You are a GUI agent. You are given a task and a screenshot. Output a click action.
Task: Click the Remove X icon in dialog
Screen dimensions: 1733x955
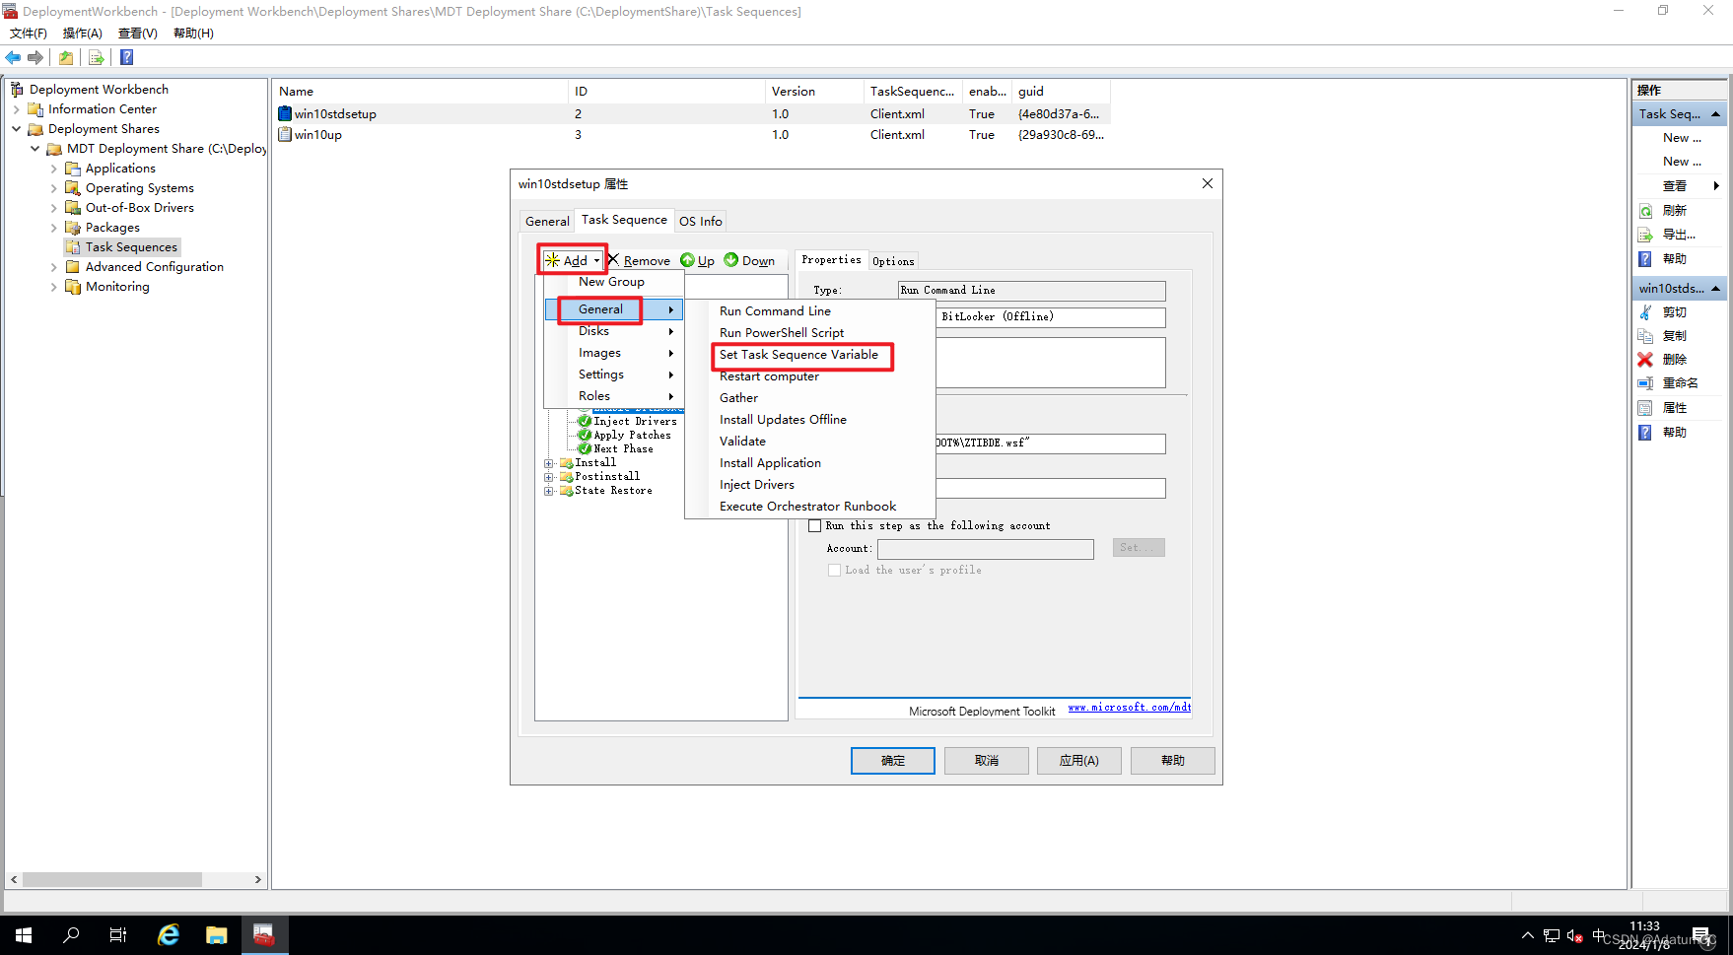pos(613,259)
